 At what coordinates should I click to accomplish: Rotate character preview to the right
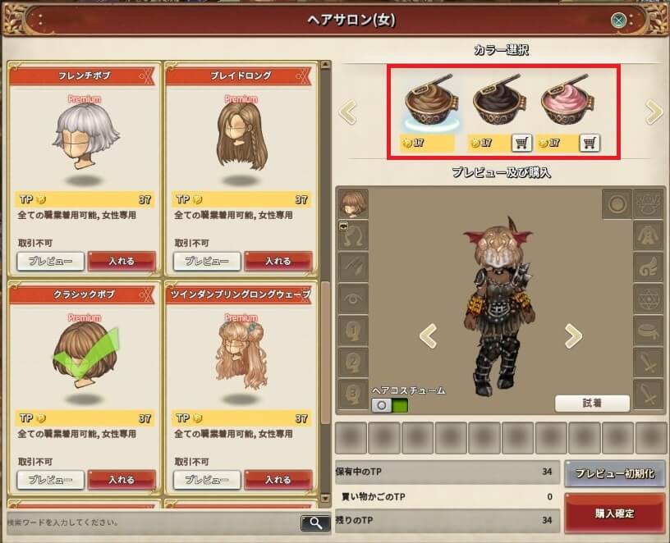(x=573, y=336)
